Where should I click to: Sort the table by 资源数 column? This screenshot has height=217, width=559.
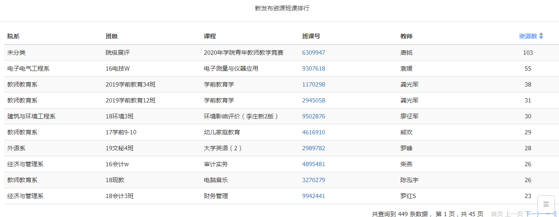pos(531,36)
